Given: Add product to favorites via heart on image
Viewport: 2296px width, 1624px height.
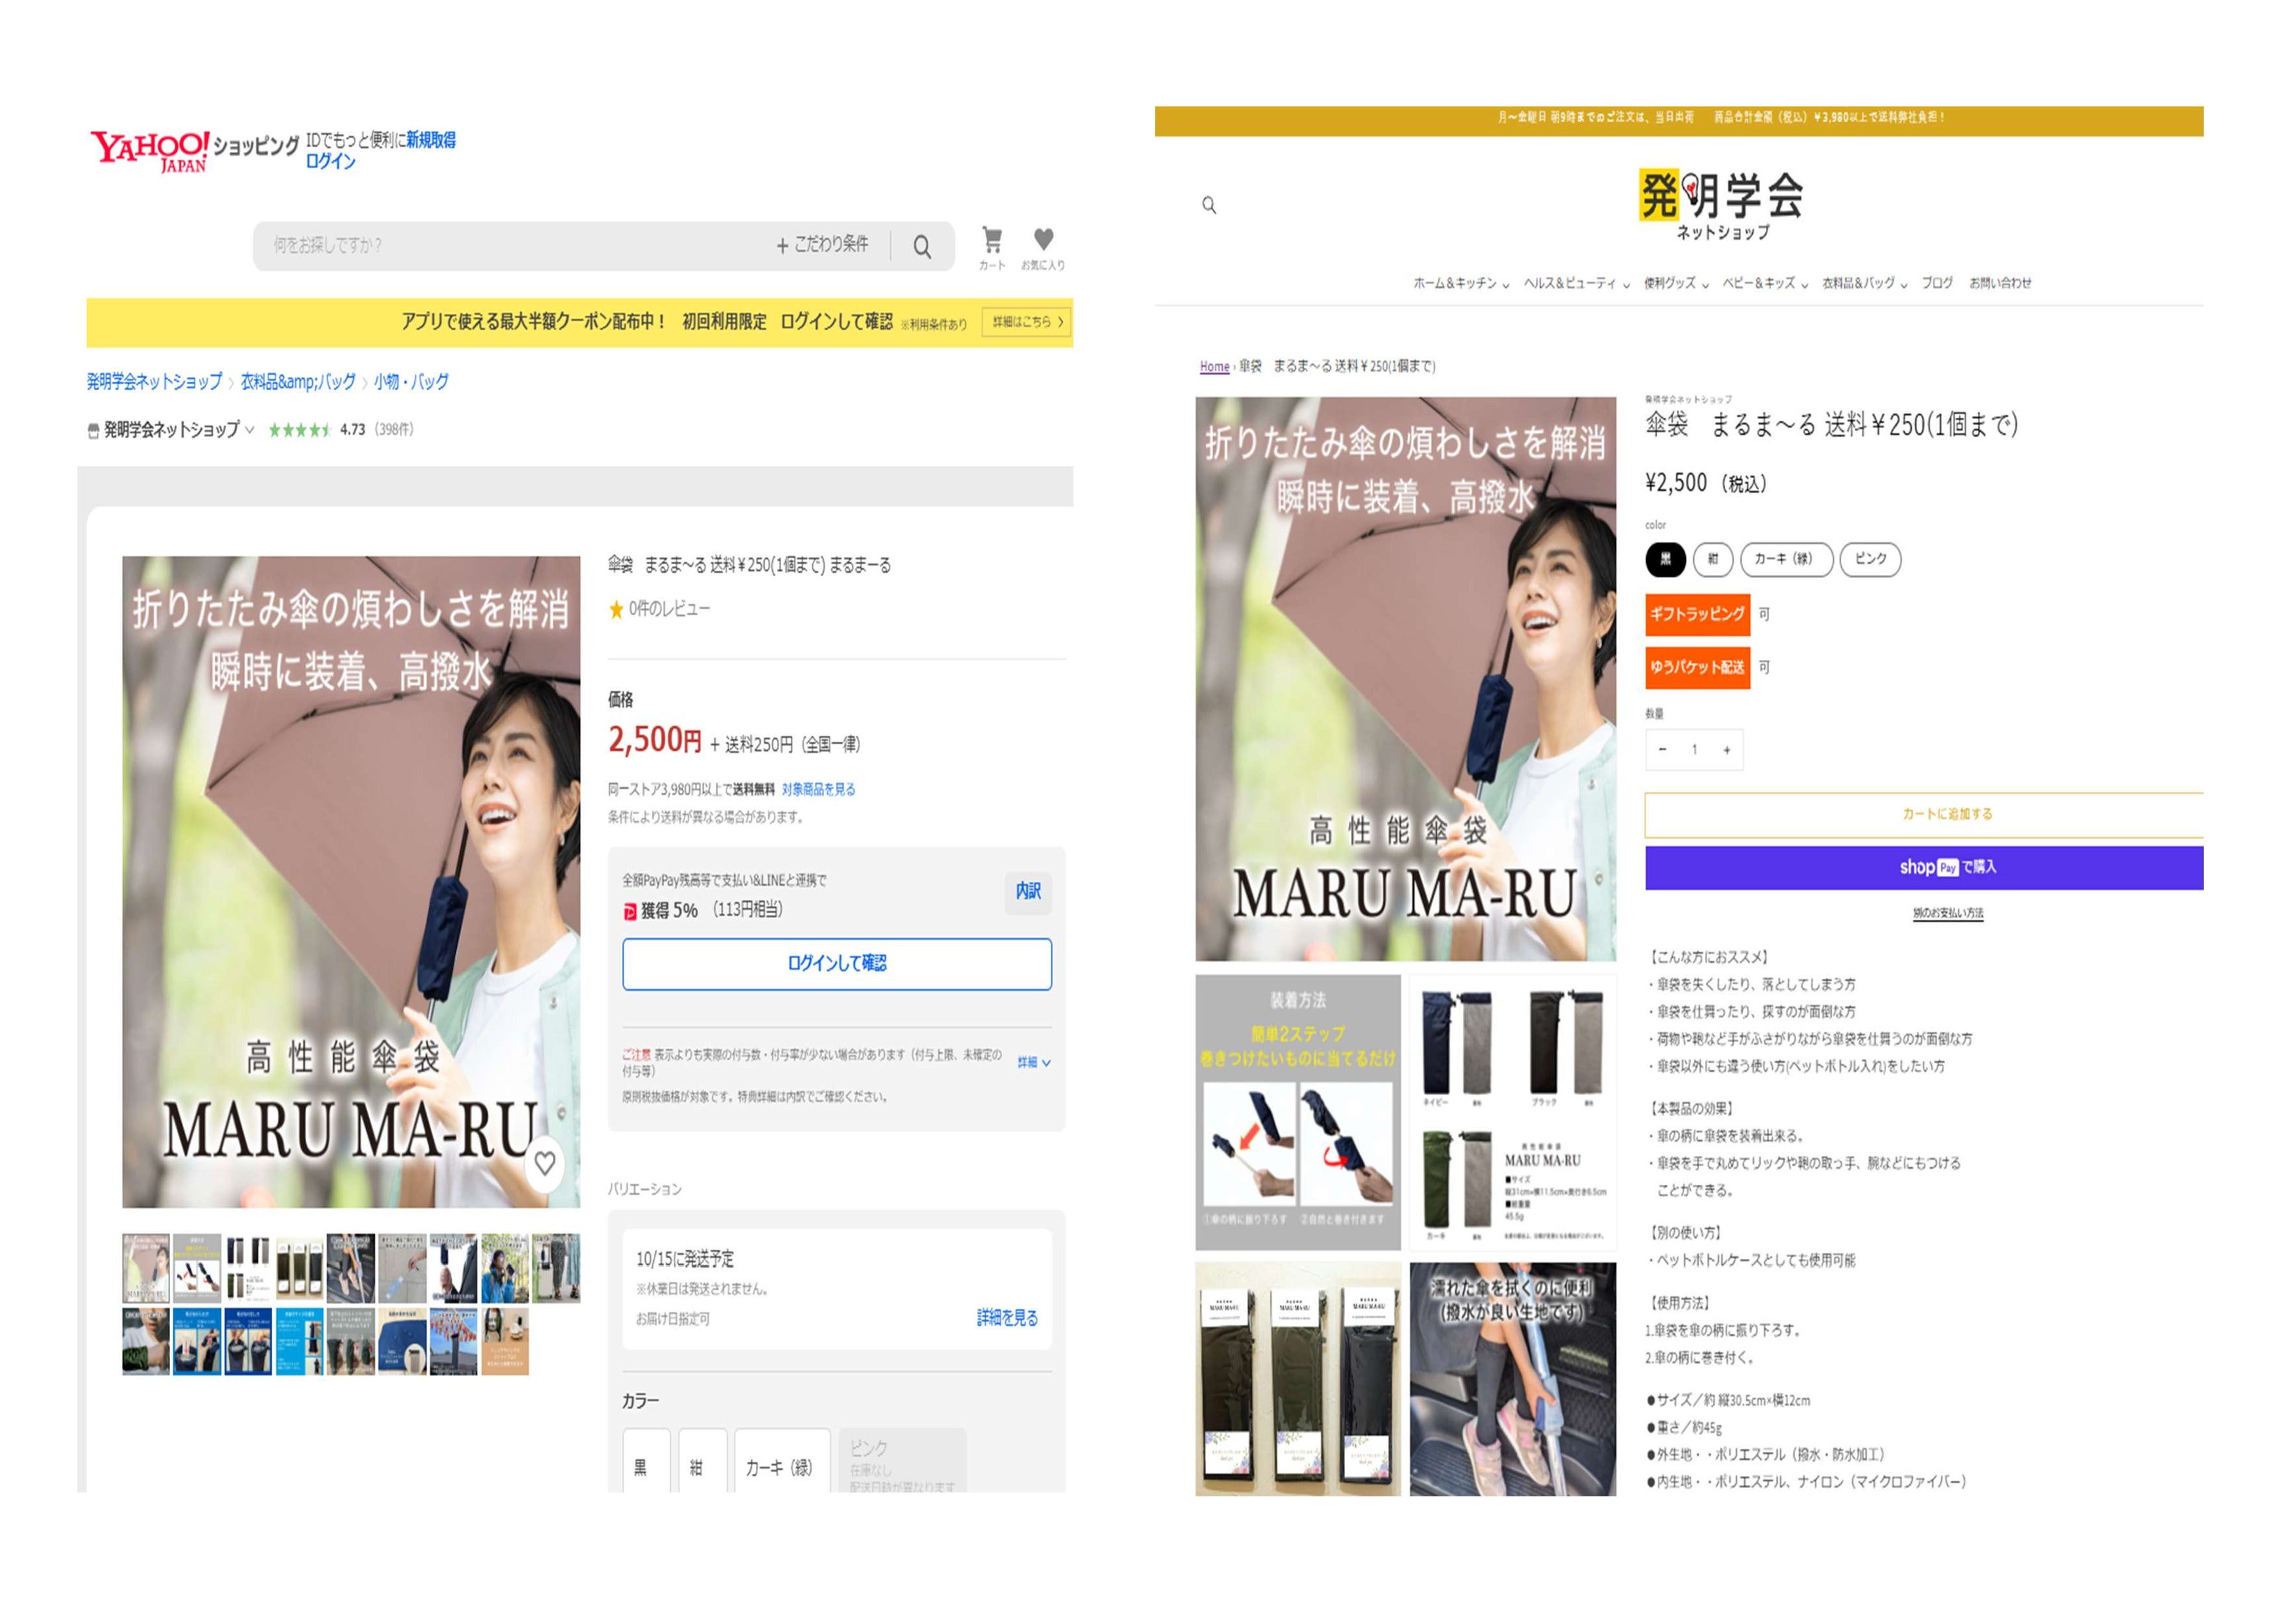Looking at the screenshot, I should pyautogui.click(x=544, y=1163).
